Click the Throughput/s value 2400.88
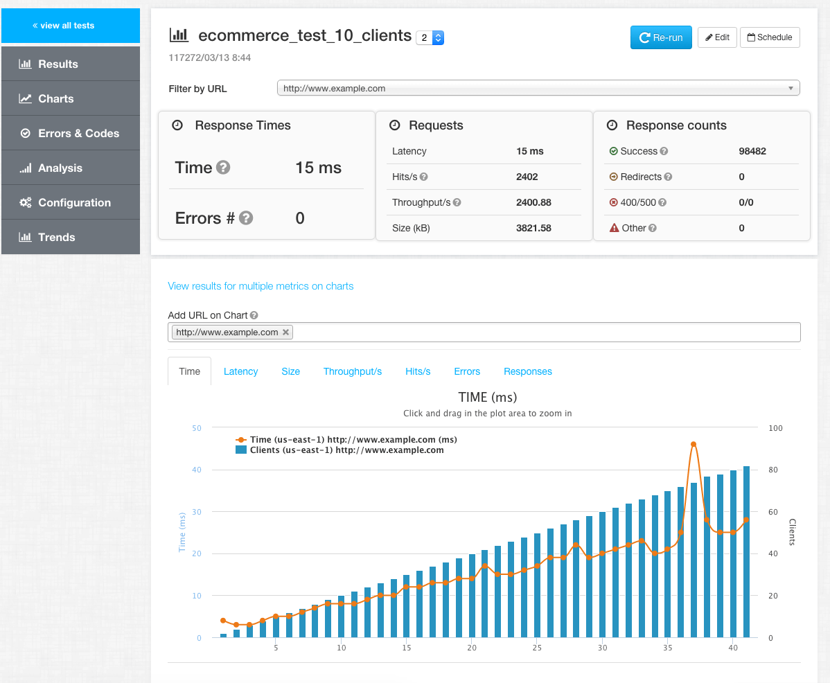Screen dimensions: 830x683 tap(533, 202)
